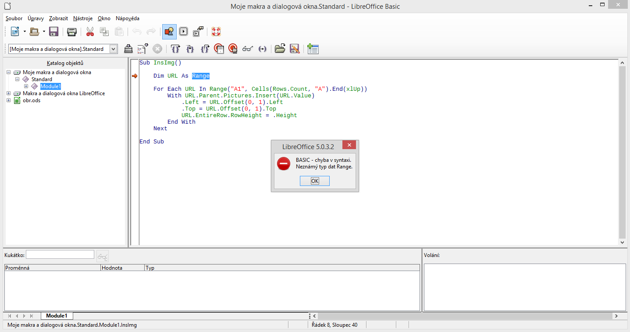Select the Module1 tab at bottom

57,316
